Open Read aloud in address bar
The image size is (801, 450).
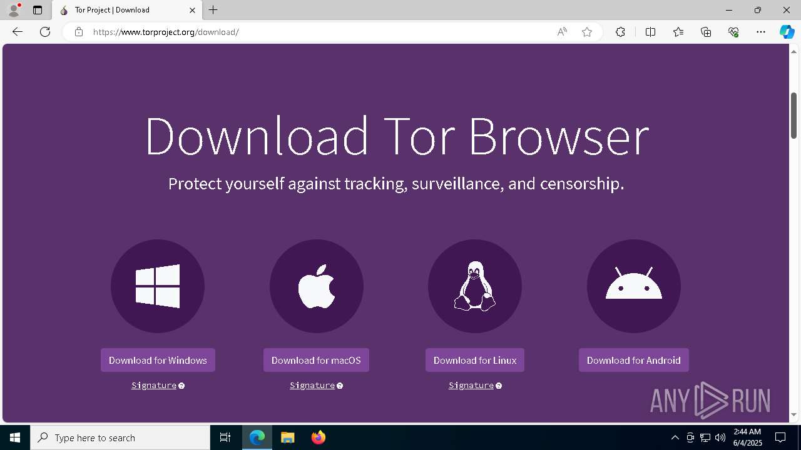coord(562,32)
